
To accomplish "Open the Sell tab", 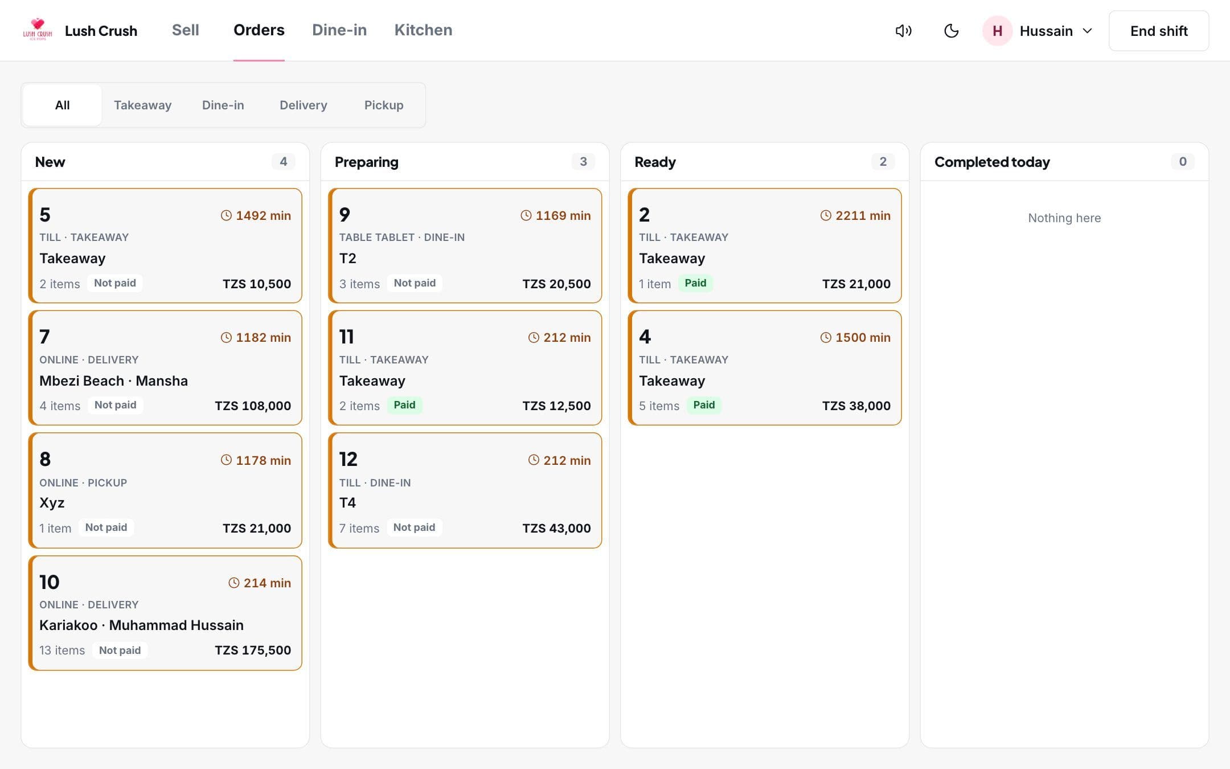I will click(x=186, y=30).
